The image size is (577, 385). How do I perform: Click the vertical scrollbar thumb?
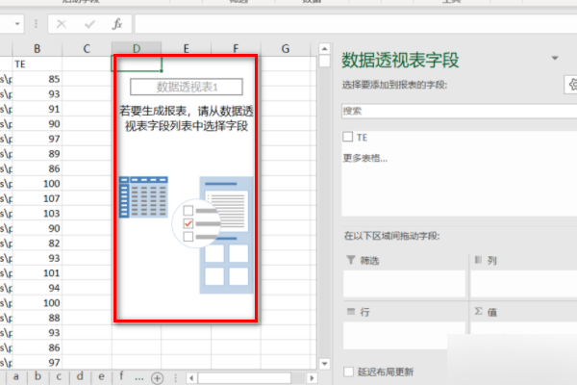click(x=324, y=61)
